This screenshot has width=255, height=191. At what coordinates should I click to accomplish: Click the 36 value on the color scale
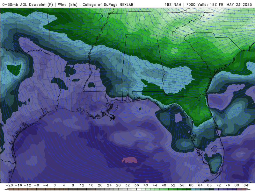coord(137,185)
